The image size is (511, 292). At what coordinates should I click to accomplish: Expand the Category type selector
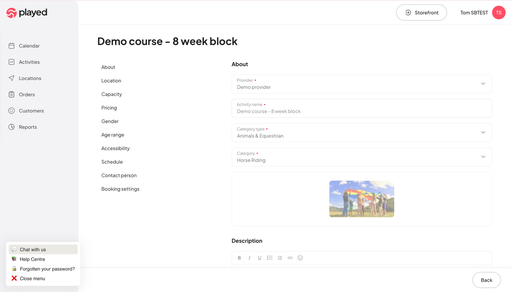483,133
